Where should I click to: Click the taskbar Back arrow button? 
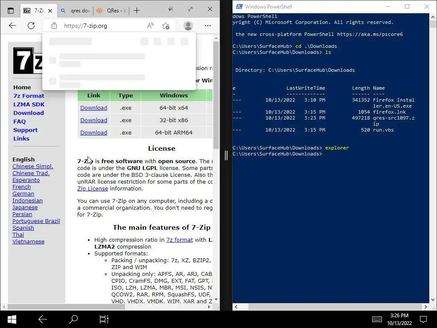[42, 319]
